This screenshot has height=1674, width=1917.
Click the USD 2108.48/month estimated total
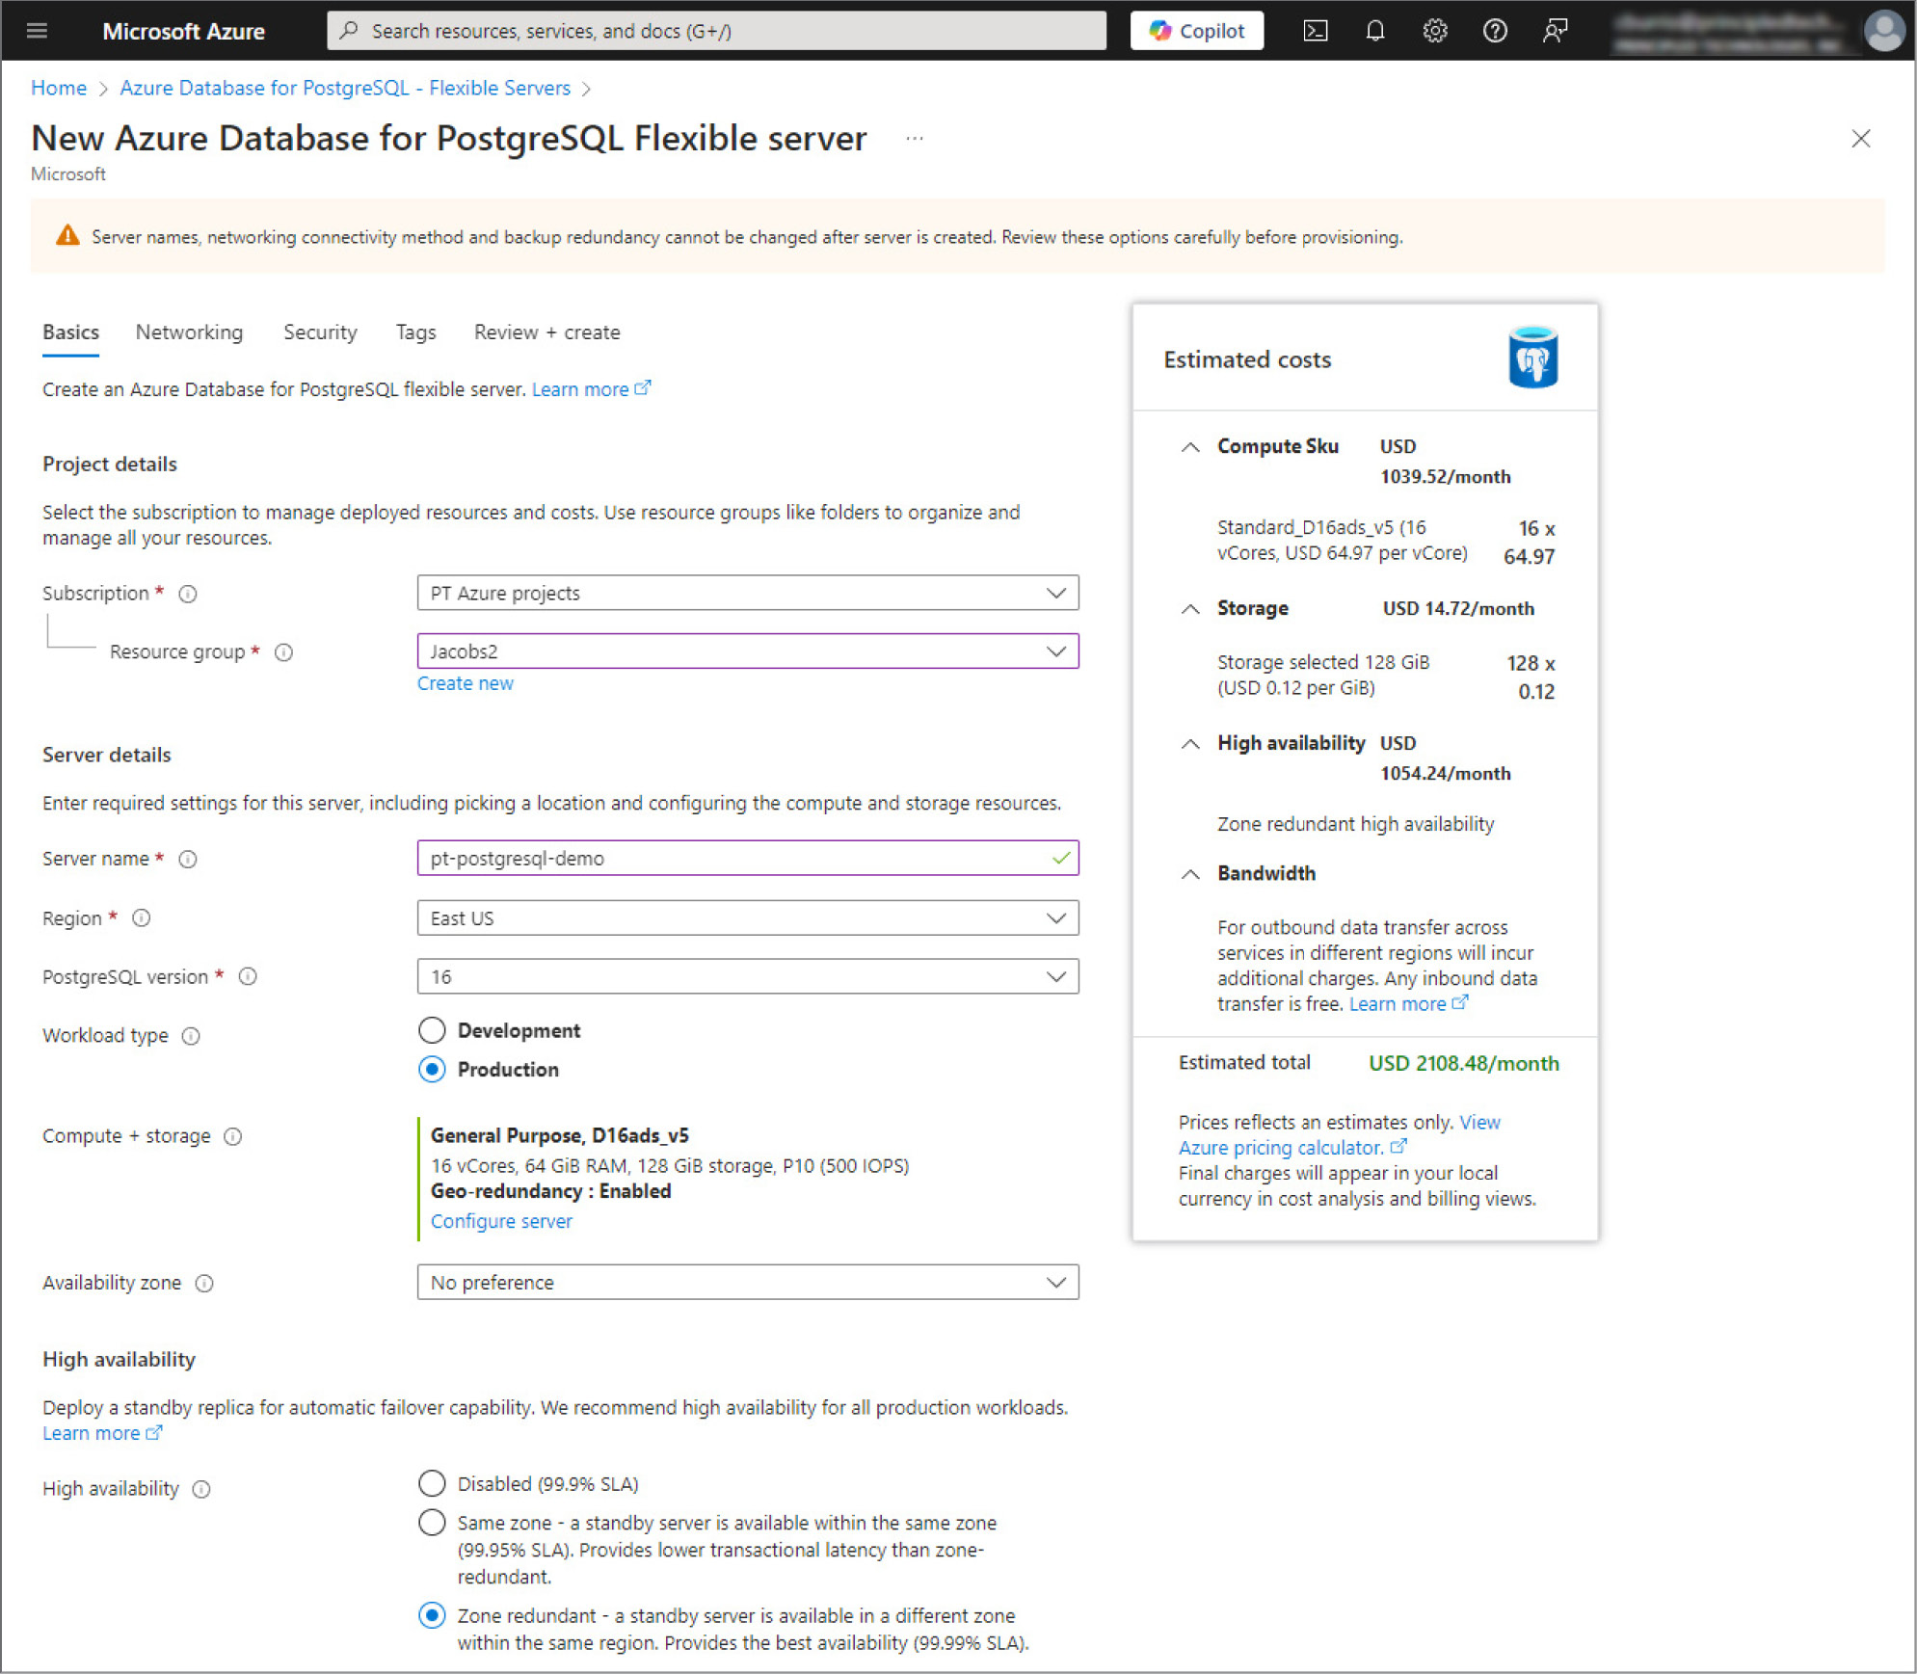click(1464, 1064)
